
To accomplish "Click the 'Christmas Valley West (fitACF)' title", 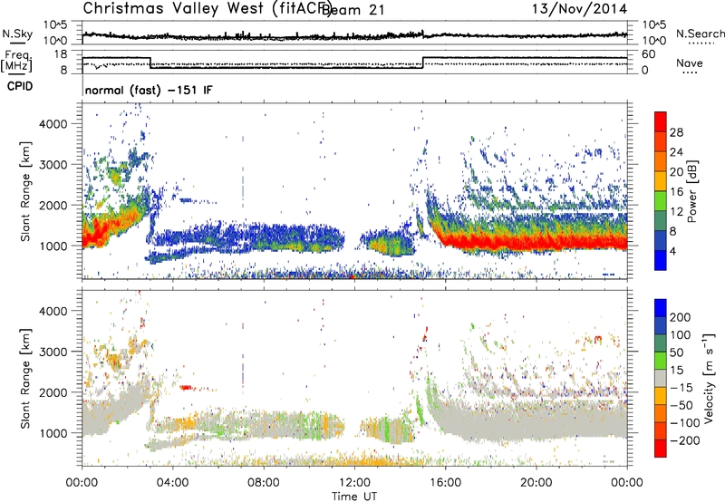I will (x=207, y=8).
